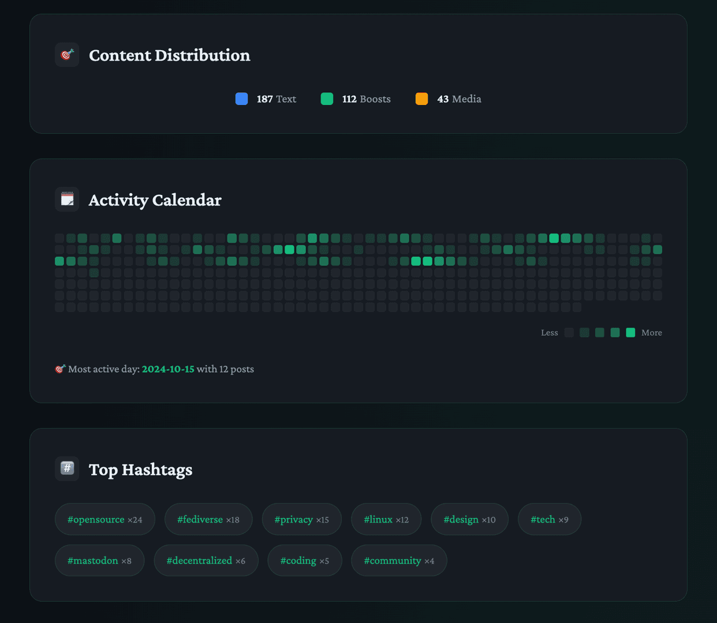The height and width of the screenshot is (623, 717).
Task: Open the #privacy ×15 hashtag chip
Action: coord(302,519)
